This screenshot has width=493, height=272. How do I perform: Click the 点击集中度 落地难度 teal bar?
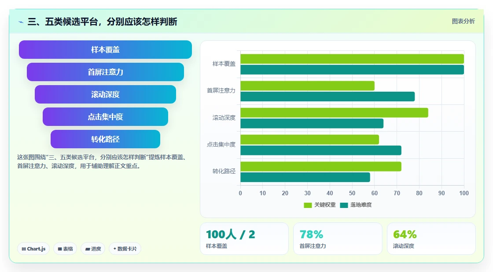[321, 150]
